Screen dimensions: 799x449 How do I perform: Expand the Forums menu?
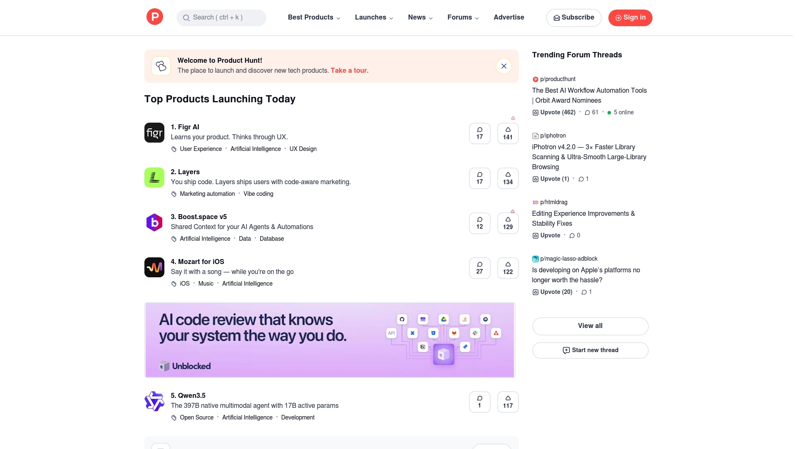[x=463, y=17]
